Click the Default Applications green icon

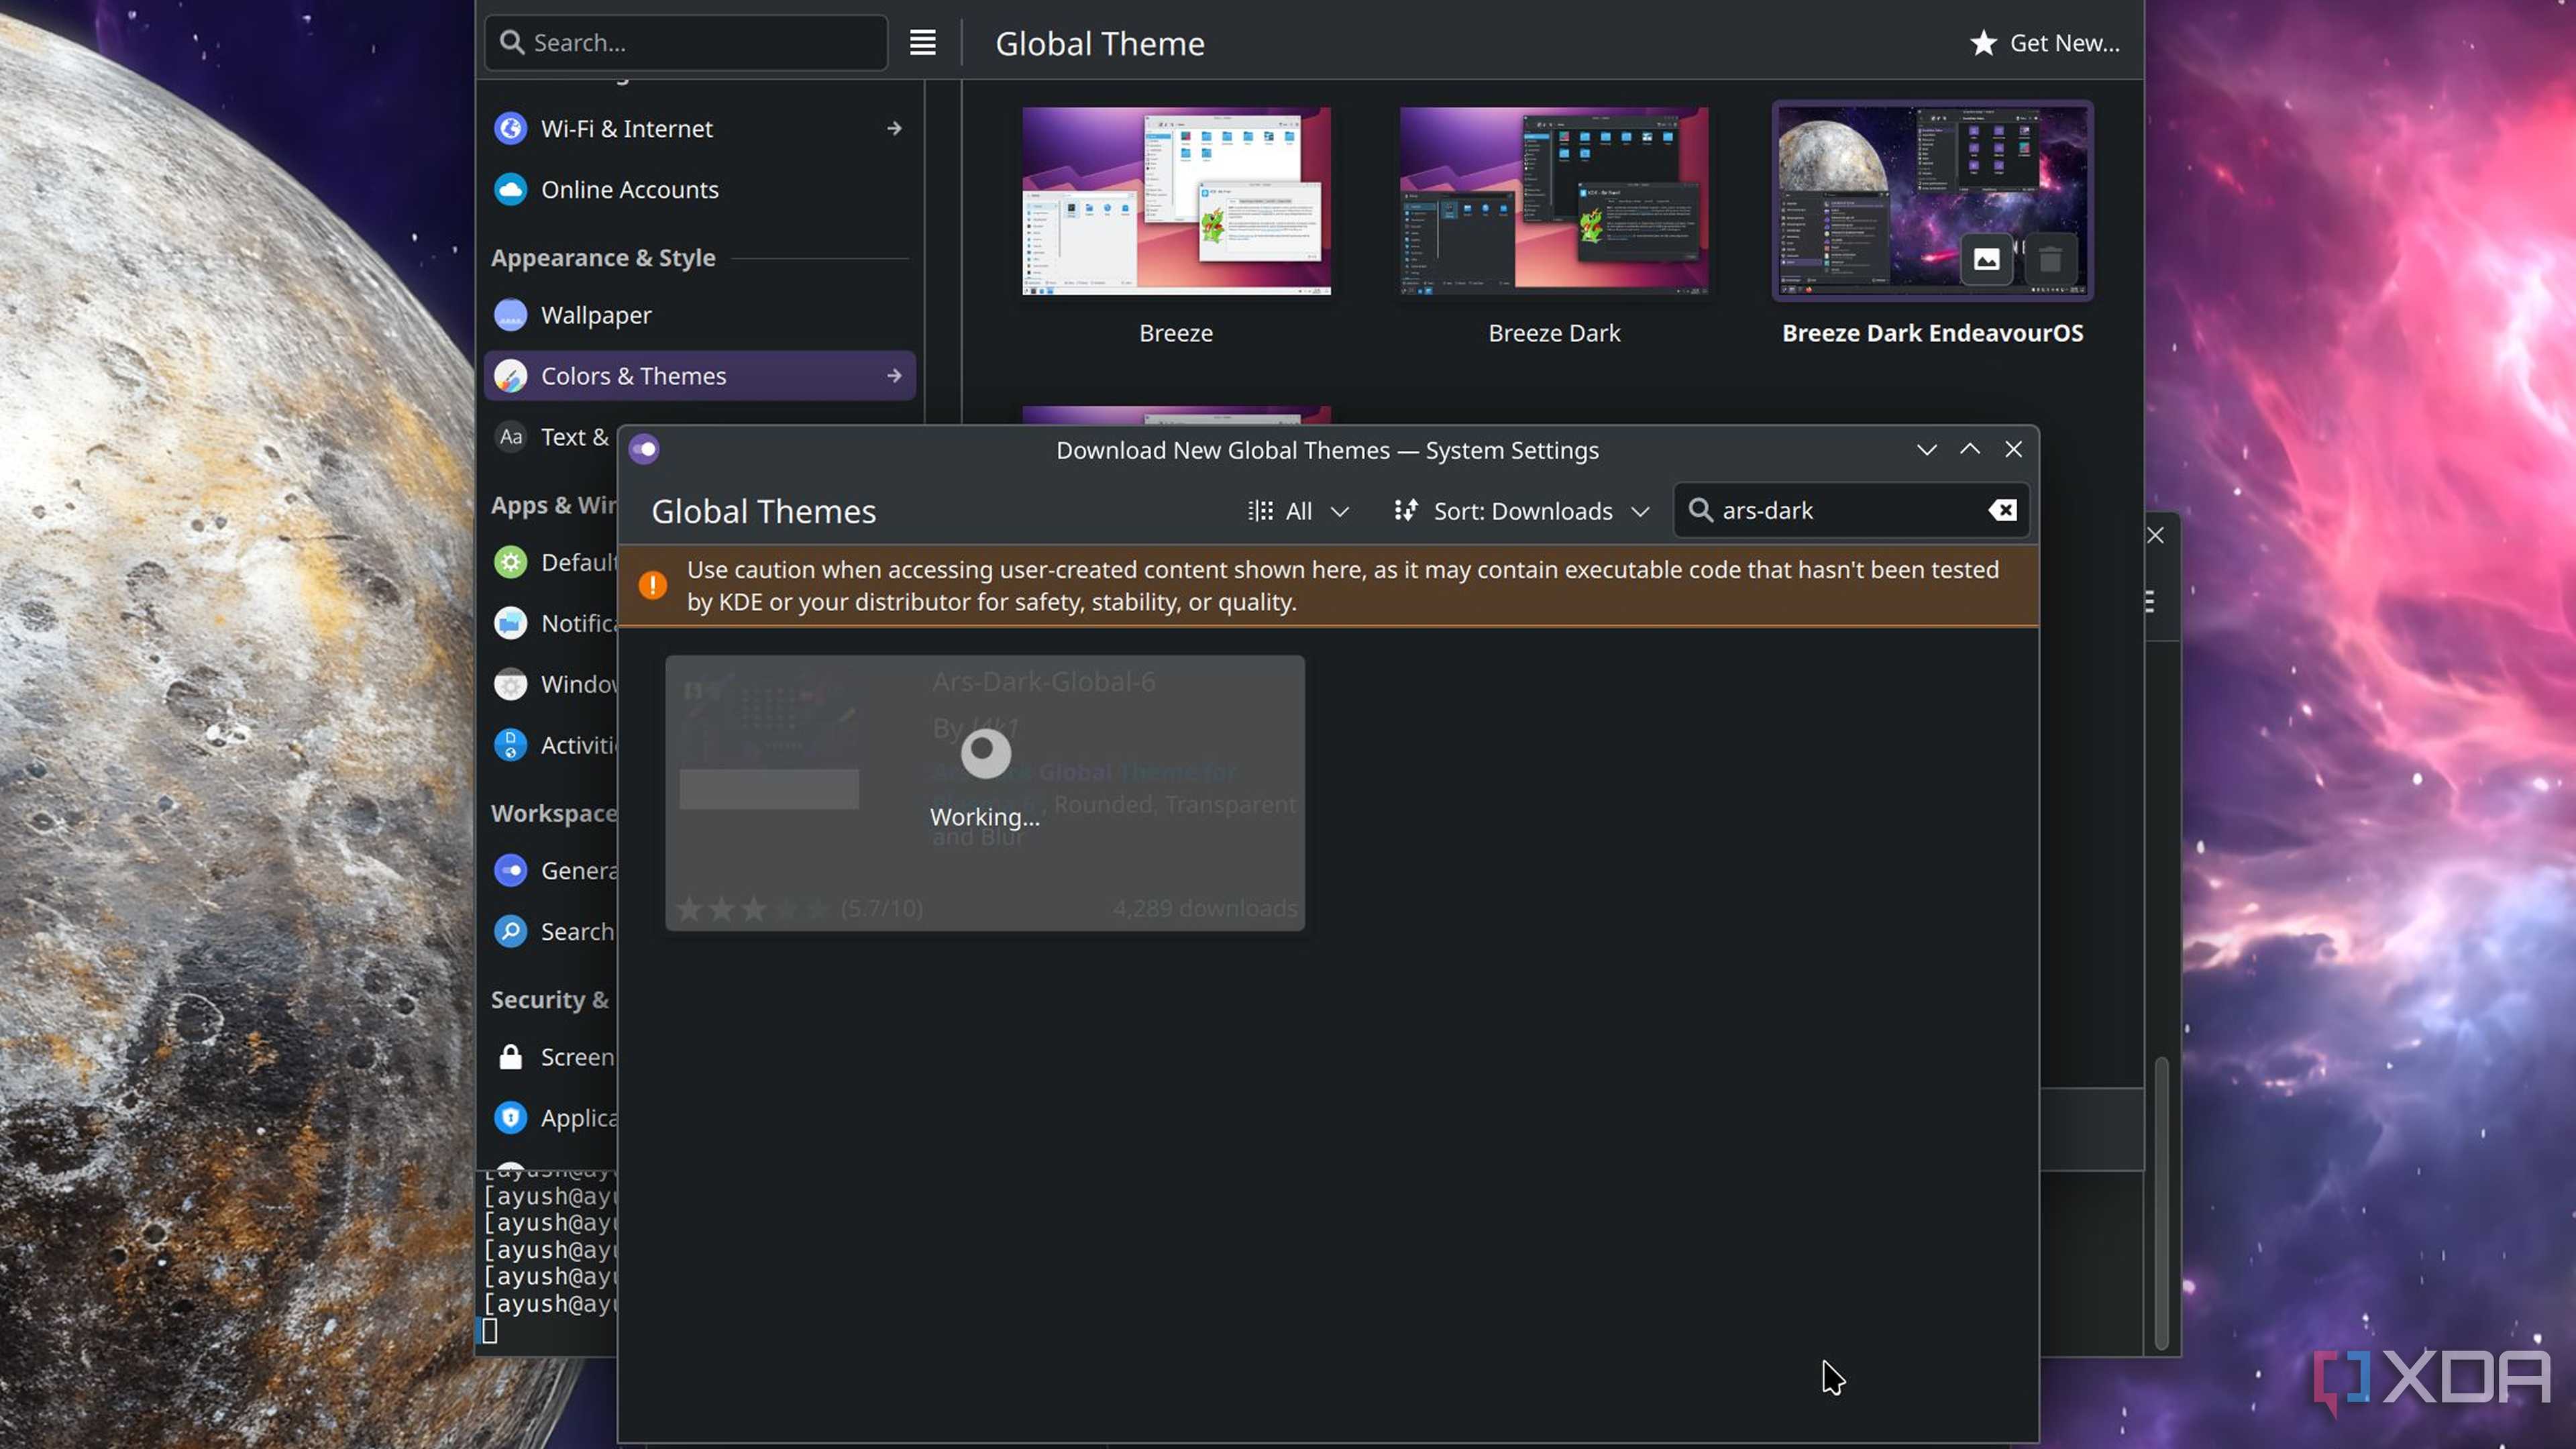click(510, 562)
